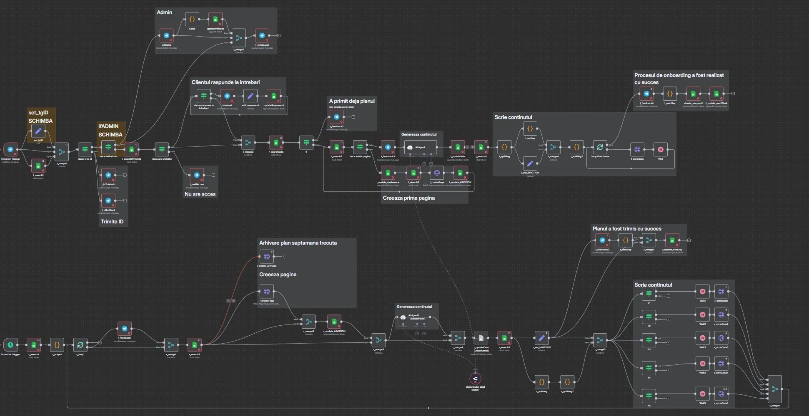Image resolution: width=809 pixels, height=416 pixels.
Task: Select the Telegram Trigger node
Action: [10, 150]
